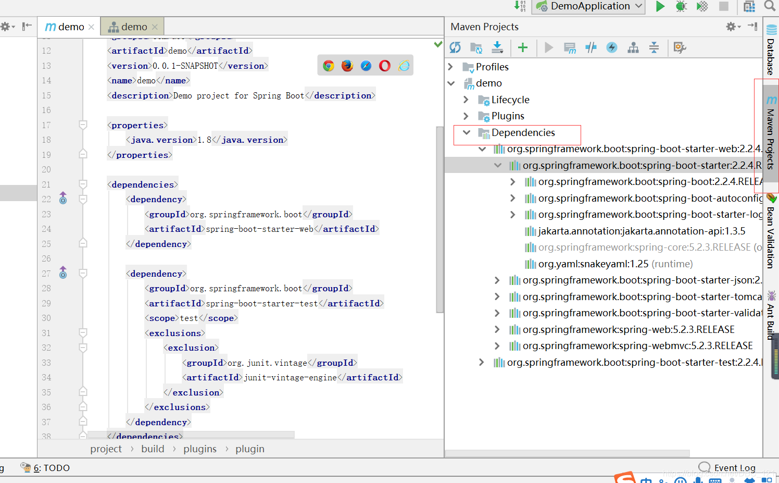The image size is (779, 483).
Task: Open Maven Projects panel gear settings
Action: pyautogui.click(x=733, y=27)
